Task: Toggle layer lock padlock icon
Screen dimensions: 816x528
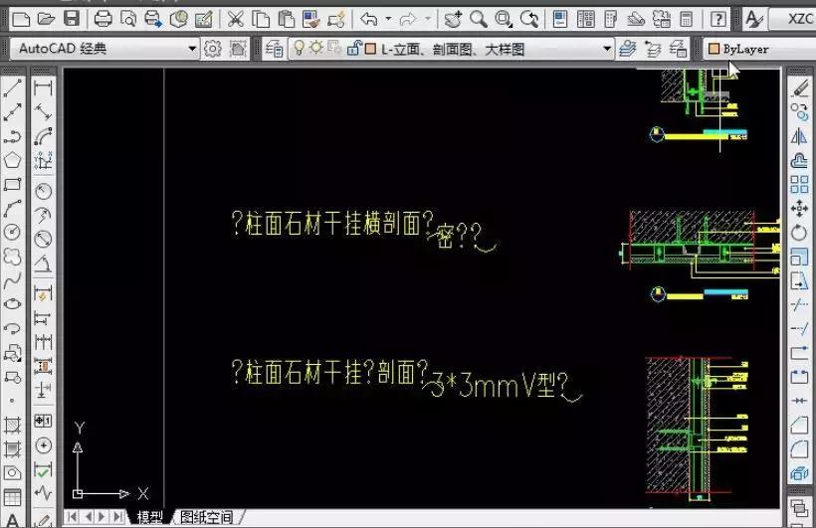Action: click(x=354, y=49)
